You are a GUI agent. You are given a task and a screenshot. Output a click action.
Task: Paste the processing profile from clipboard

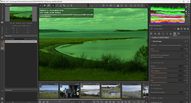point(188,29)
